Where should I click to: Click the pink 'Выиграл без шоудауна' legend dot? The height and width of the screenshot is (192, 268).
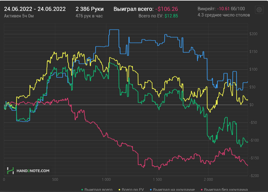(x=201, y=189)
